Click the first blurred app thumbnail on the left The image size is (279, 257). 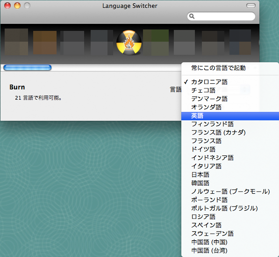click(16, 42)
